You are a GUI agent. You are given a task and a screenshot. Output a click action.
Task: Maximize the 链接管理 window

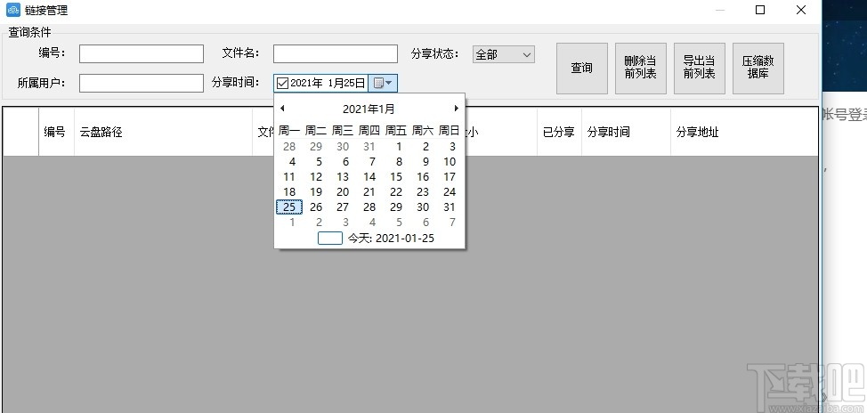[760, 10]
